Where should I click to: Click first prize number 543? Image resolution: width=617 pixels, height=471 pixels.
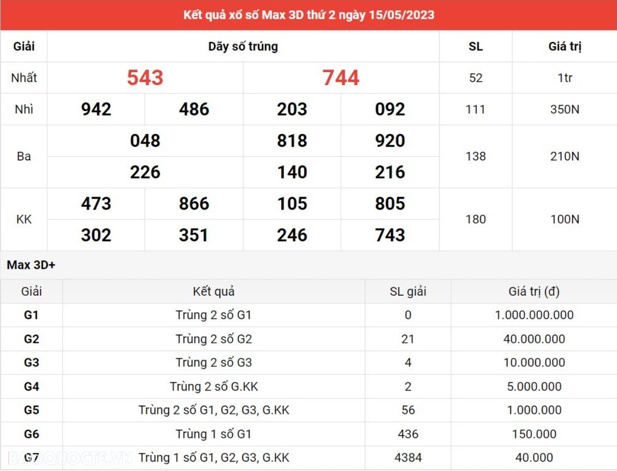[145, 78]
